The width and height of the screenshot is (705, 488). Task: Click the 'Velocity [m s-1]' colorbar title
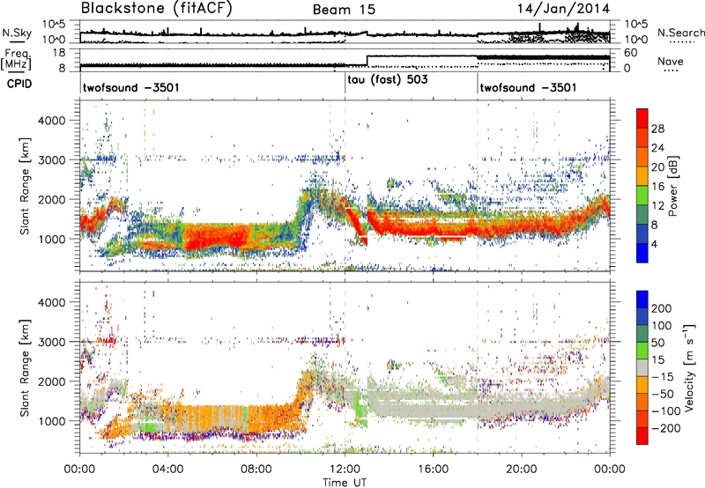click(689, 367)
